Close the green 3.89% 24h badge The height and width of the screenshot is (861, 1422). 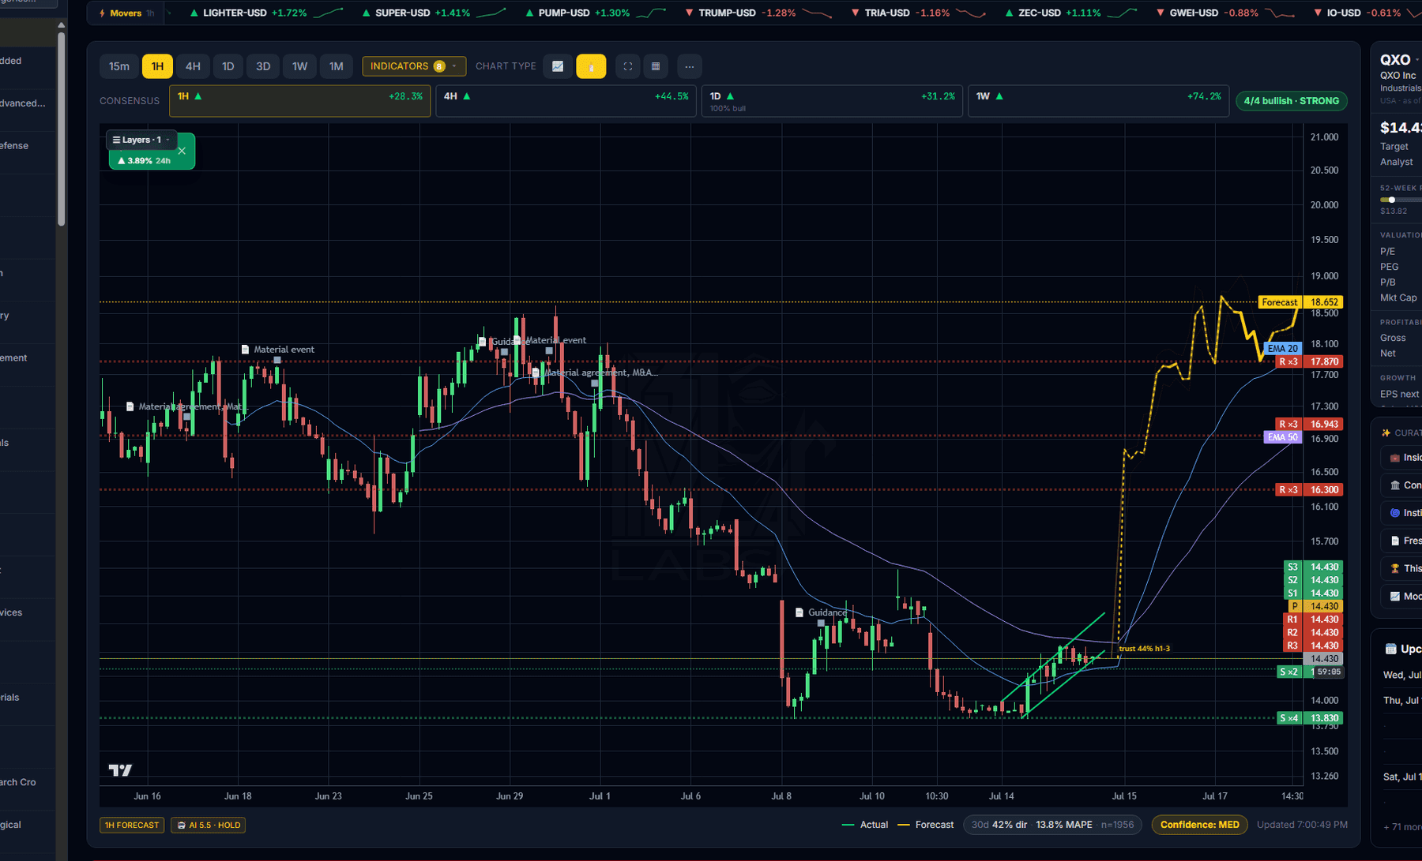[x=182, y=151]
